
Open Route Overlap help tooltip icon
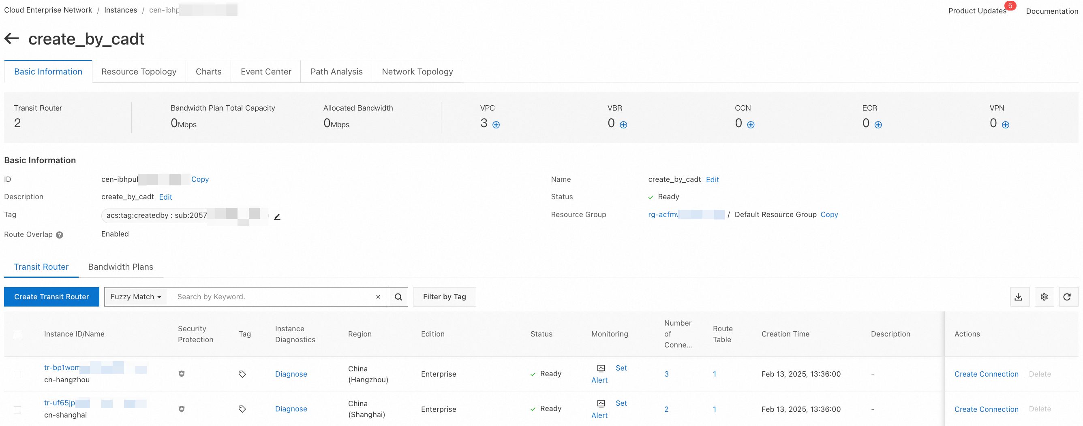click(x=60, y=235)
